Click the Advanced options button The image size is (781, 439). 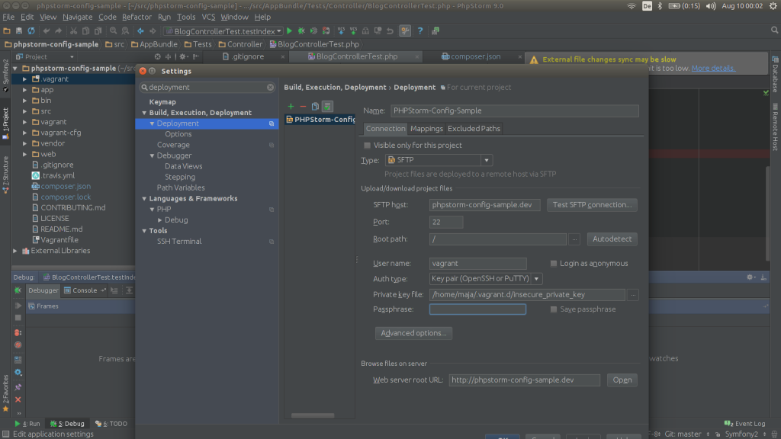[x=413, y=333]
